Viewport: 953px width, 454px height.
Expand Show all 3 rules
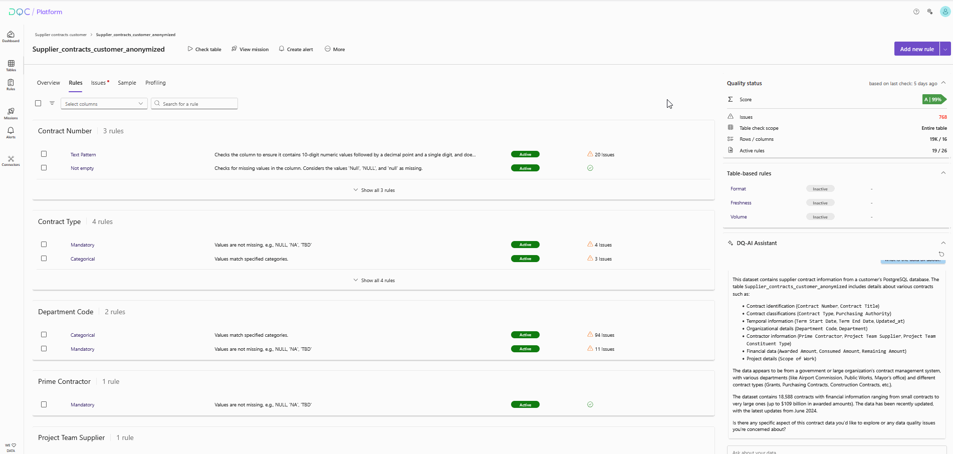[374, 190]
